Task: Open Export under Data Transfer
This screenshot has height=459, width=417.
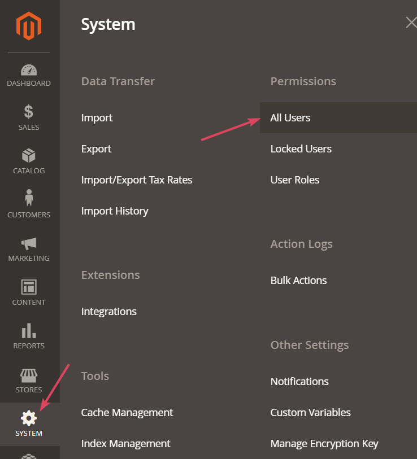Action: 96,148
